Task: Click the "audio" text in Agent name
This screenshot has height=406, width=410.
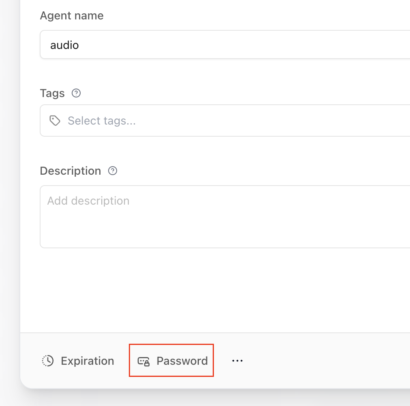Action: (x=64, y=45)
